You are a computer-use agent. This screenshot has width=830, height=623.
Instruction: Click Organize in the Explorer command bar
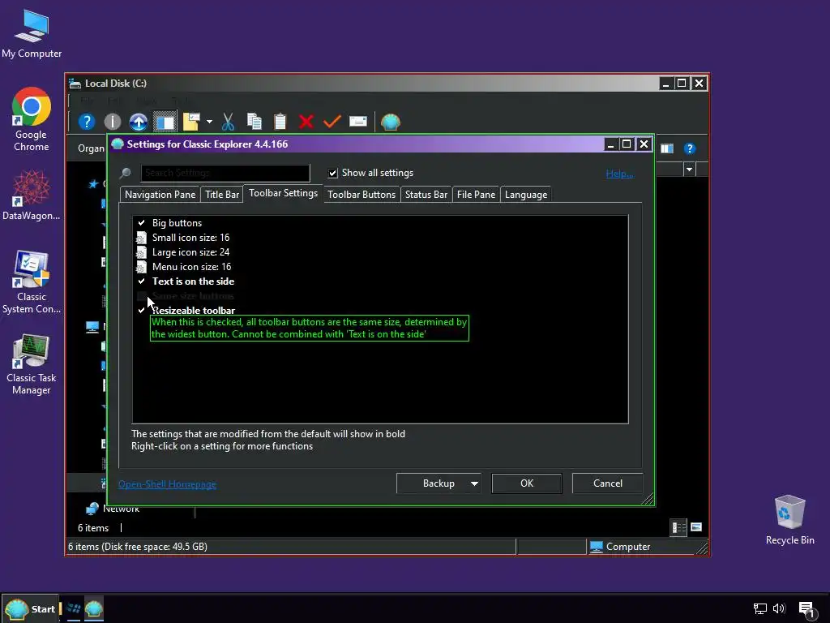[91, 148]
